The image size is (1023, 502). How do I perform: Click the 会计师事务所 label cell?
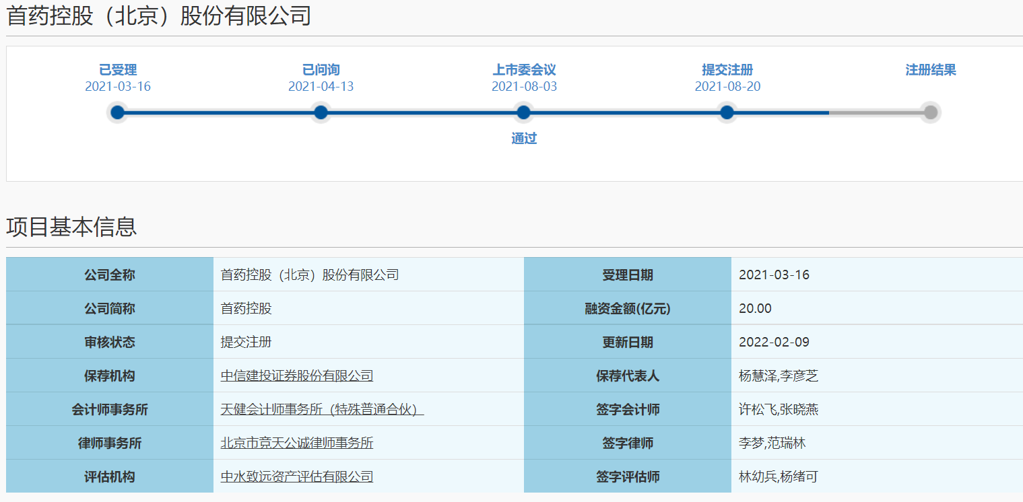[110, 409]
